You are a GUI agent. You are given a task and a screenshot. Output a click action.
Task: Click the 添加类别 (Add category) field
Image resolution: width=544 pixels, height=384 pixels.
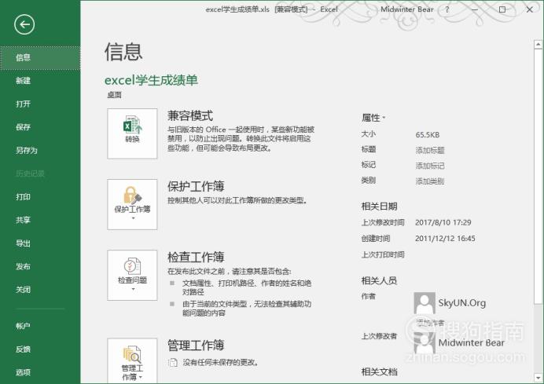click(430, 181)
